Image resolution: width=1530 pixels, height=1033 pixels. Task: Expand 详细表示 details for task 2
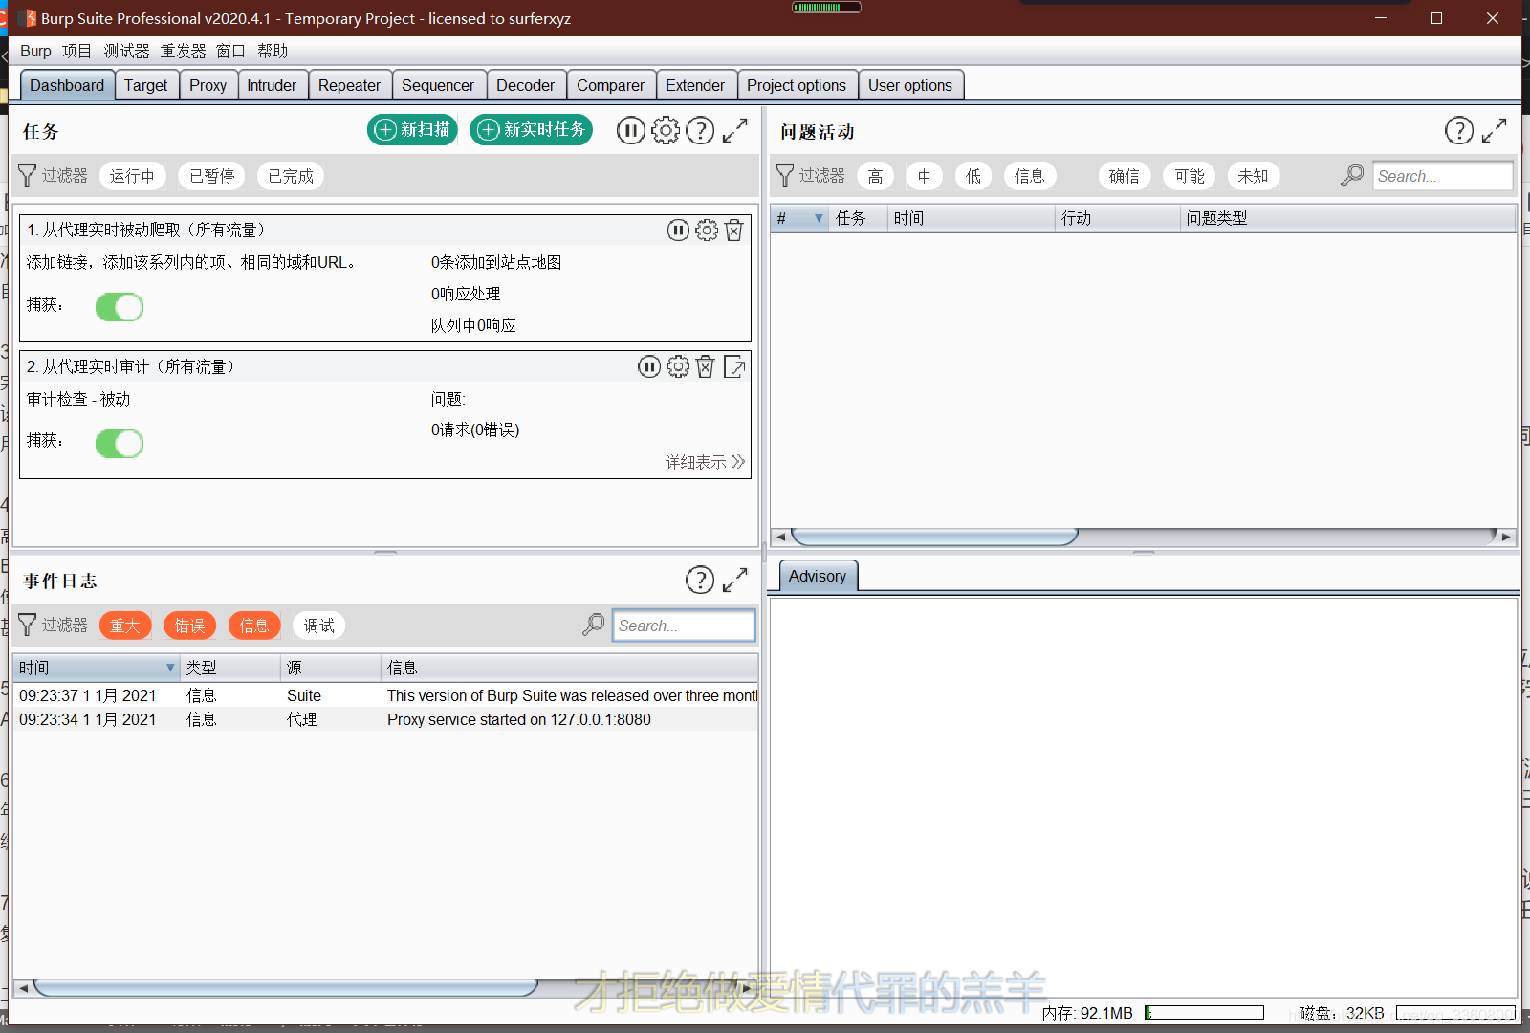705,462
